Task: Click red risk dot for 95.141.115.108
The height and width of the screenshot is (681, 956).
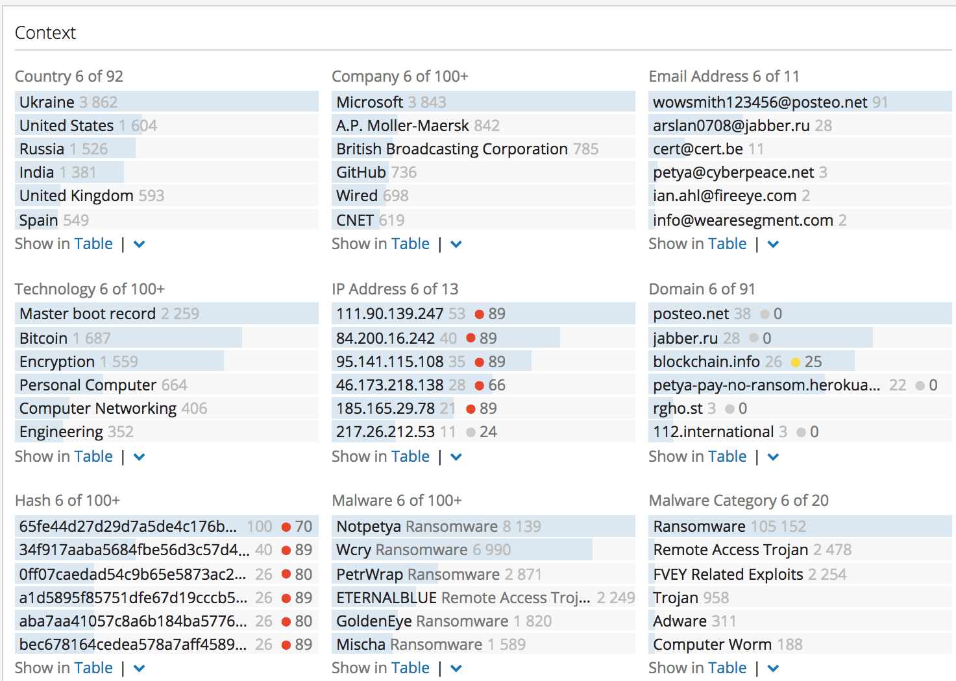Action: tap(480, 362)
